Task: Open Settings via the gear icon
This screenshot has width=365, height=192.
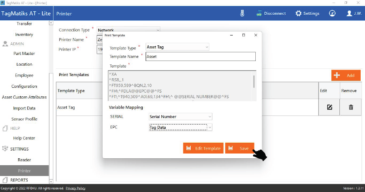Action: pyautogui.click(x=299, y=13)
